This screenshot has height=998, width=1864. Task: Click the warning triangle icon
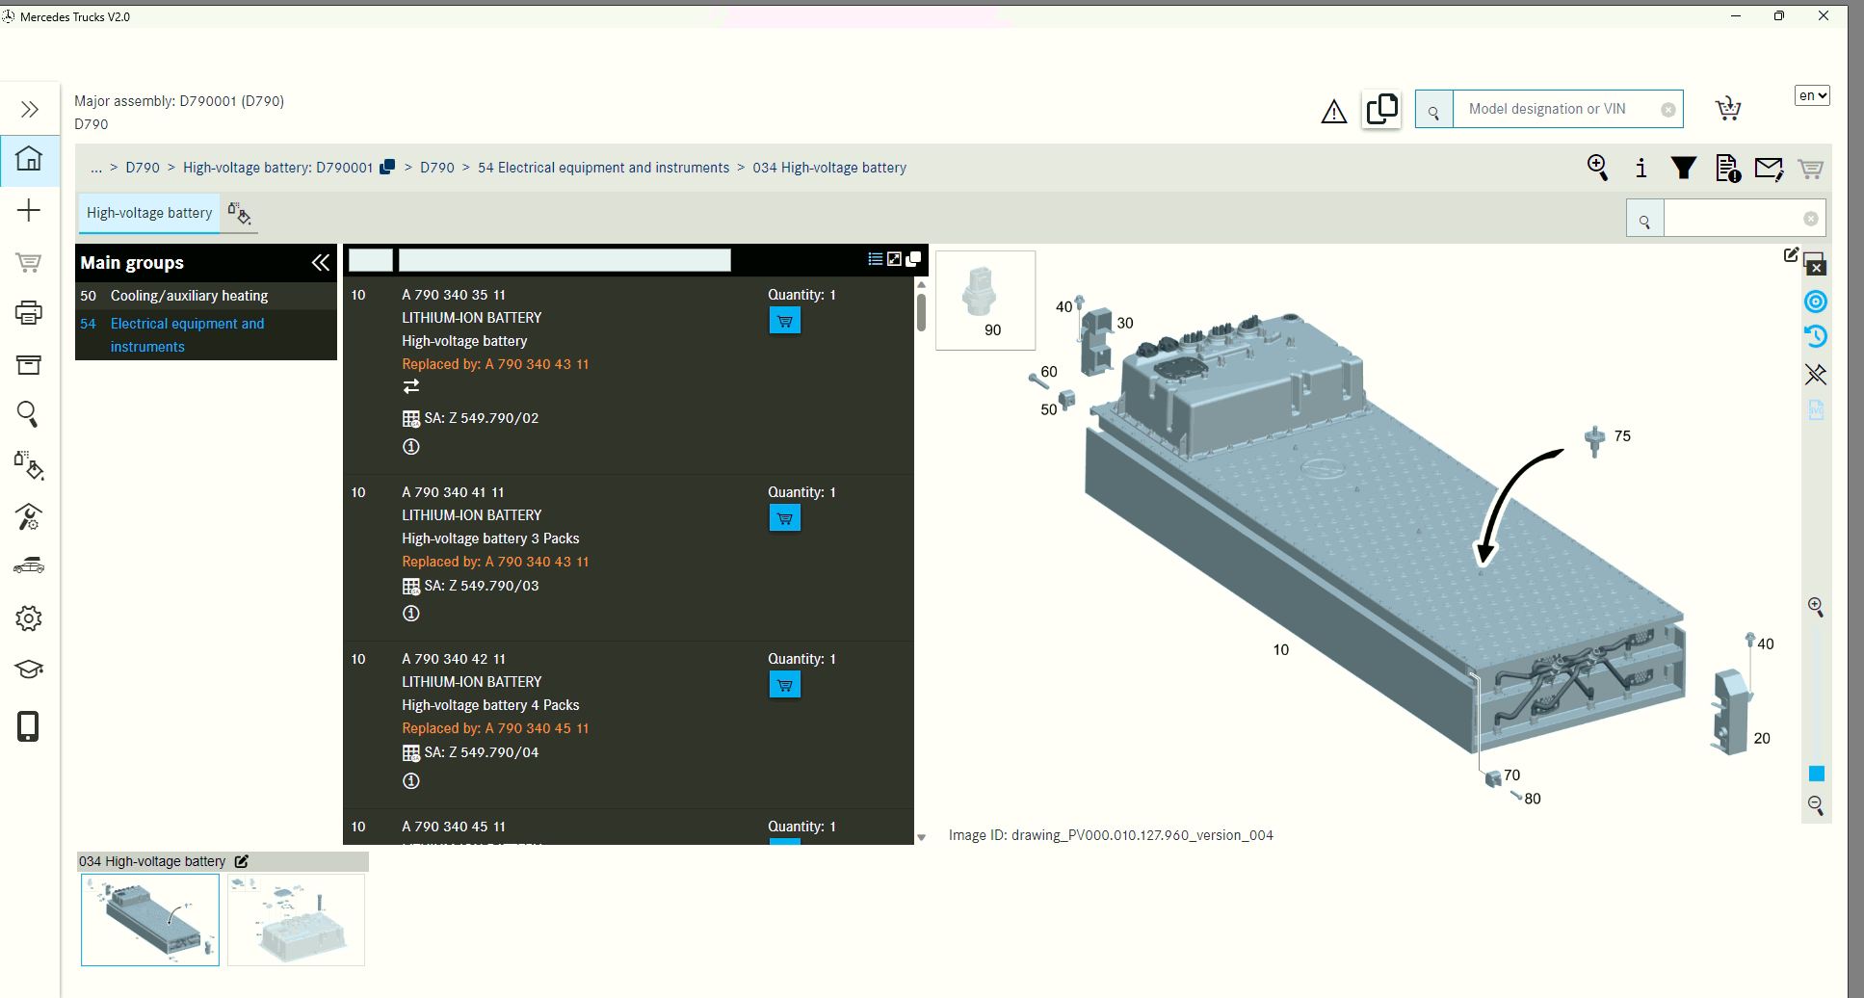pos(1333,113)
